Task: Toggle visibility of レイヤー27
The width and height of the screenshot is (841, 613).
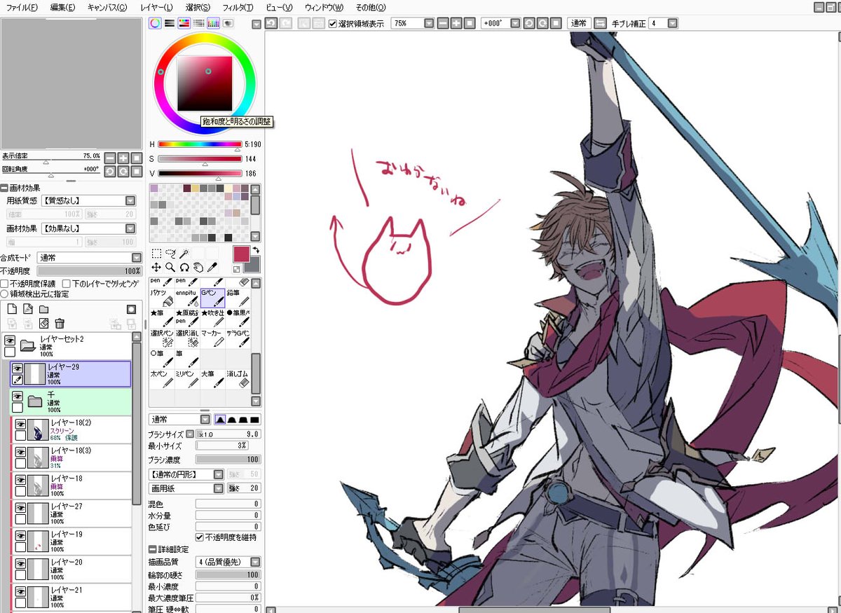Action: [21, 508]
